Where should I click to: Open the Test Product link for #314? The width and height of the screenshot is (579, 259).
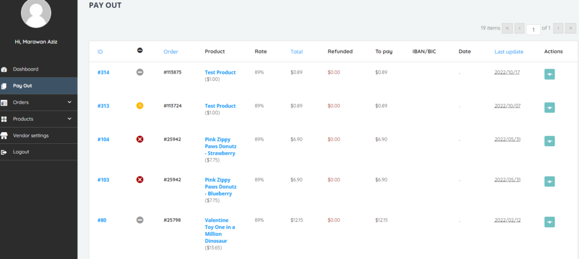(220, 72)
